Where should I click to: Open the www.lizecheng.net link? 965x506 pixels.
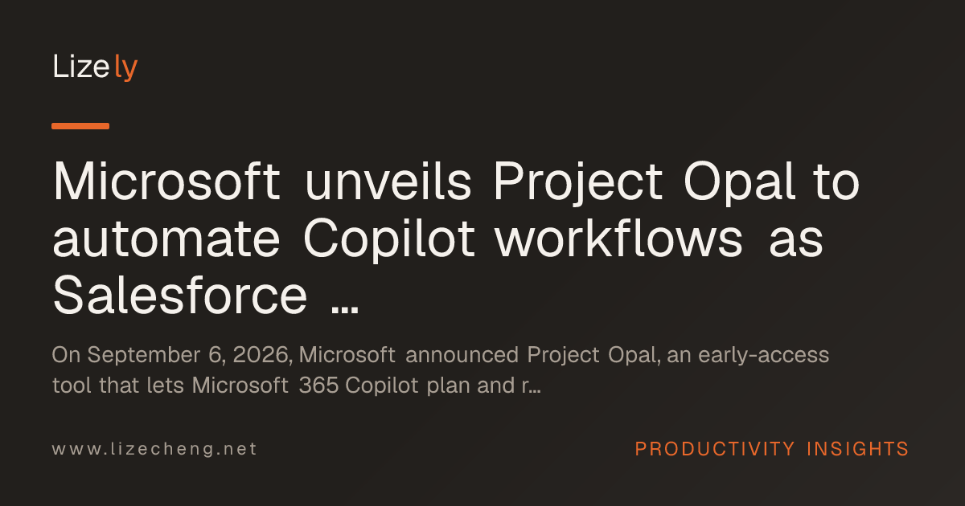[x=154, y=448]
